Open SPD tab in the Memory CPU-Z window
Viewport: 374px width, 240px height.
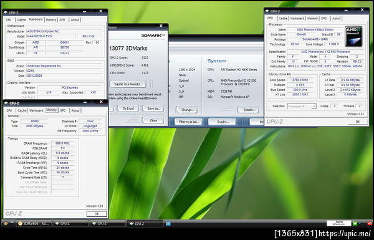pyautogui.click(x=63, y=110)
